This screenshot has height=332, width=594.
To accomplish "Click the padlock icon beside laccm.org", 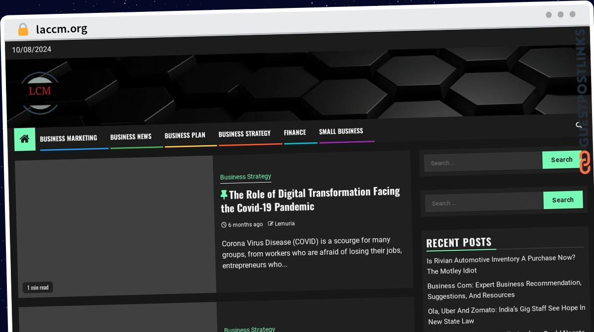I will click(23, 29).
